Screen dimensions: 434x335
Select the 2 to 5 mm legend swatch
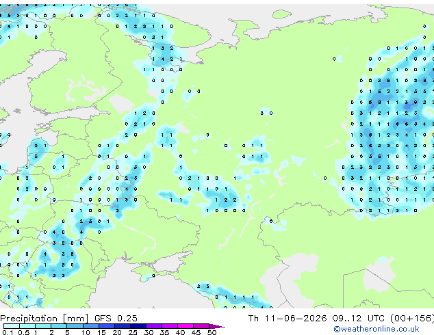point(59,326)
